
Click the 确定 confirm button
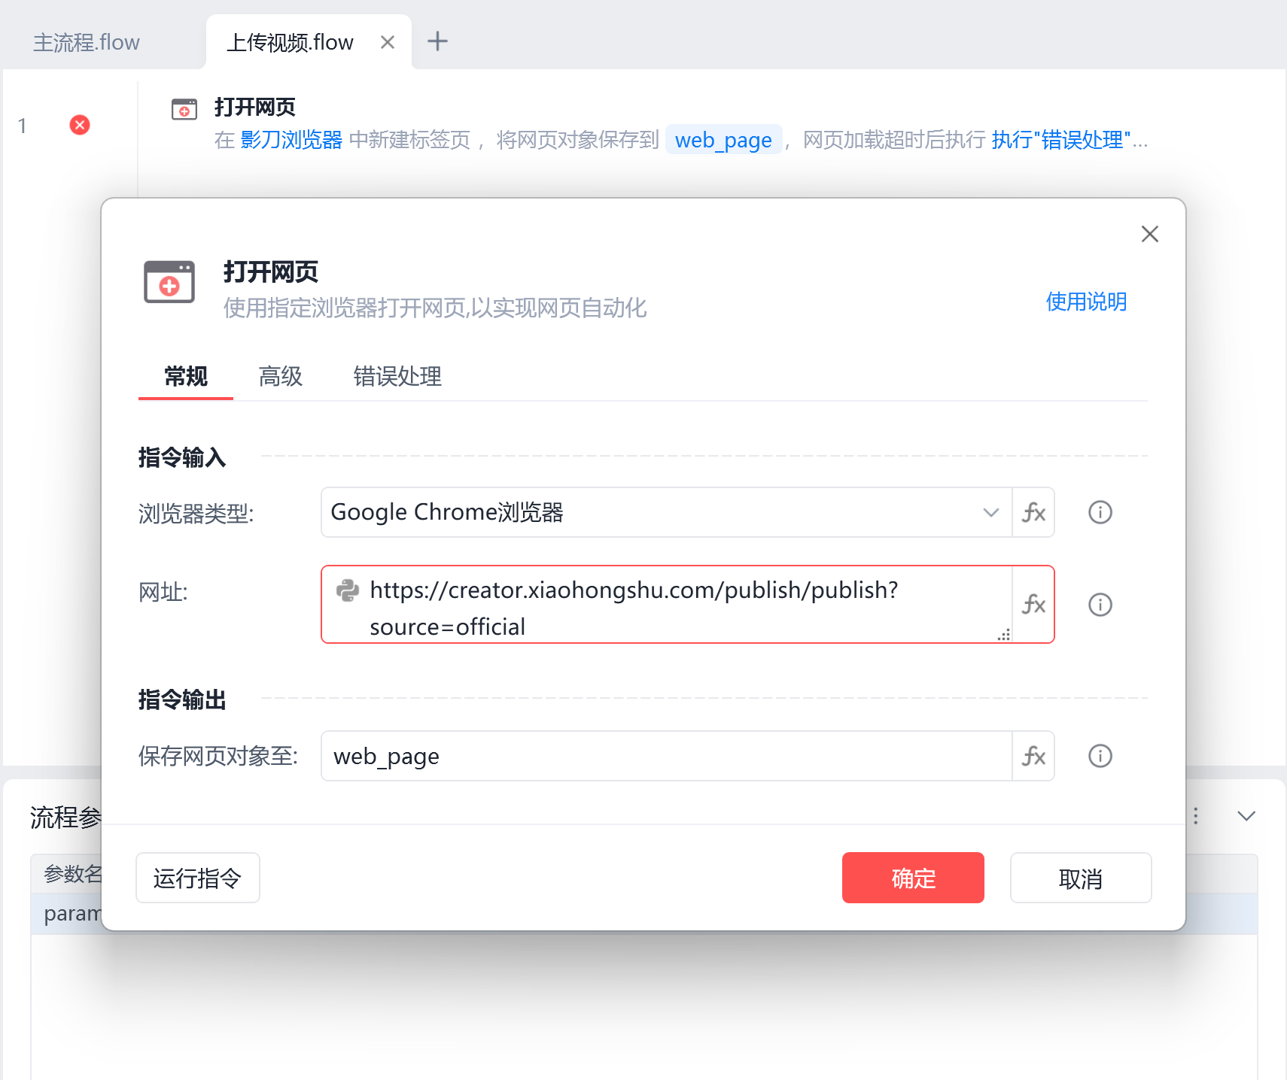[x=912, y=878]
